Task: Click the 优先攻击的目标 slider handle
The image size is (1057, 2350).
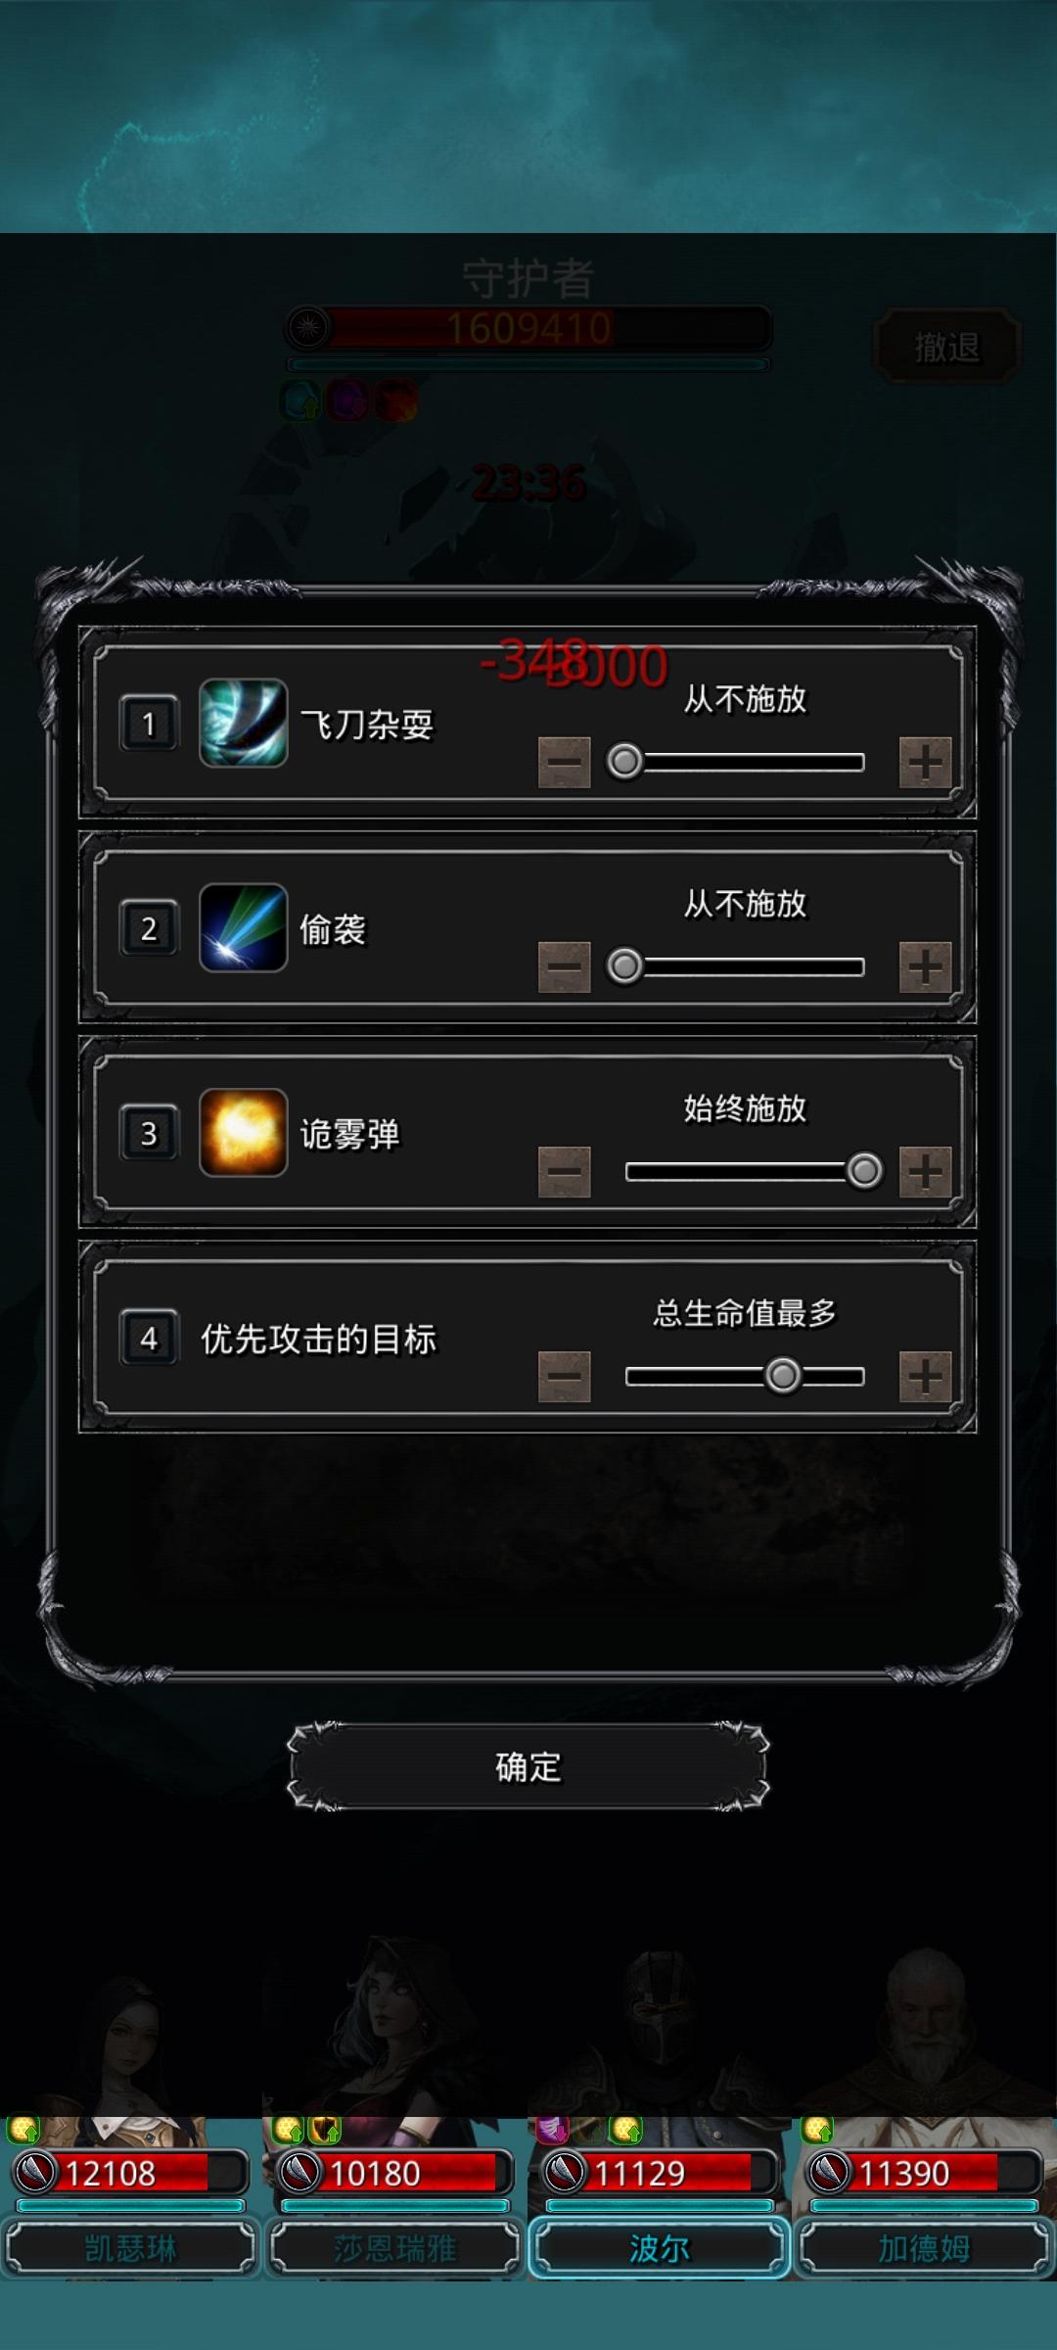Action: coord(782,1376)
